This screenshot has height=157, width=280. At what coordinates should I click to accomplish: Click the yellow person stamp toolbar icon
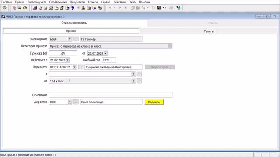click(83, 8)
